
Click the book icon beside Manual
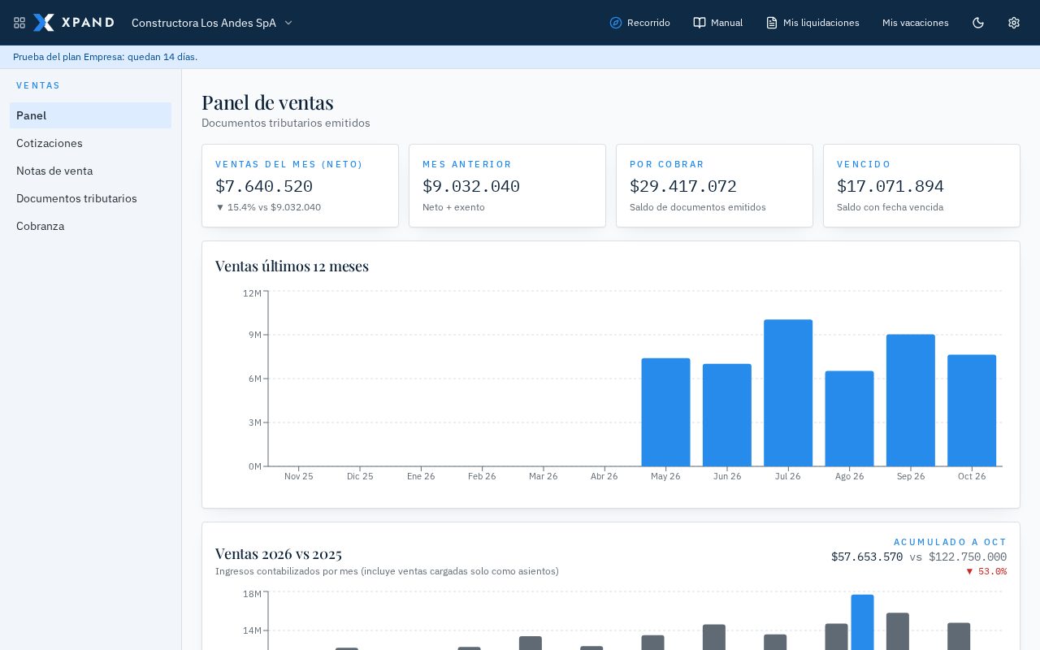pos(700,23)
